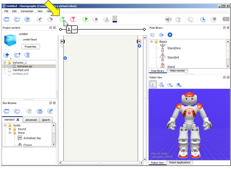Viewport: 231px width, 169px height.
Task: Click flow diagram horizontal scrollbar right arrow
Action: (141, 163)
